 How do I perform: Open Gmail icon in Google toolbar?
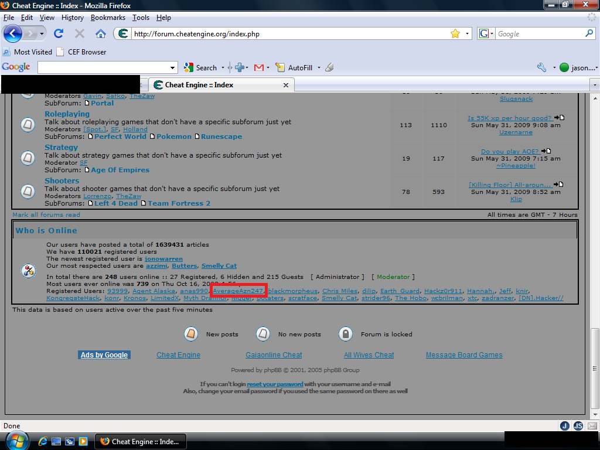coord(259,68)
